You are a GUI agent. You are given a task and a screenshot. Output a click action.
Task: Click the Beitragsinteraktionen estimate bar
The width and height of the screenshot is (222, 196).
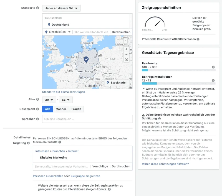pos(179,83)
